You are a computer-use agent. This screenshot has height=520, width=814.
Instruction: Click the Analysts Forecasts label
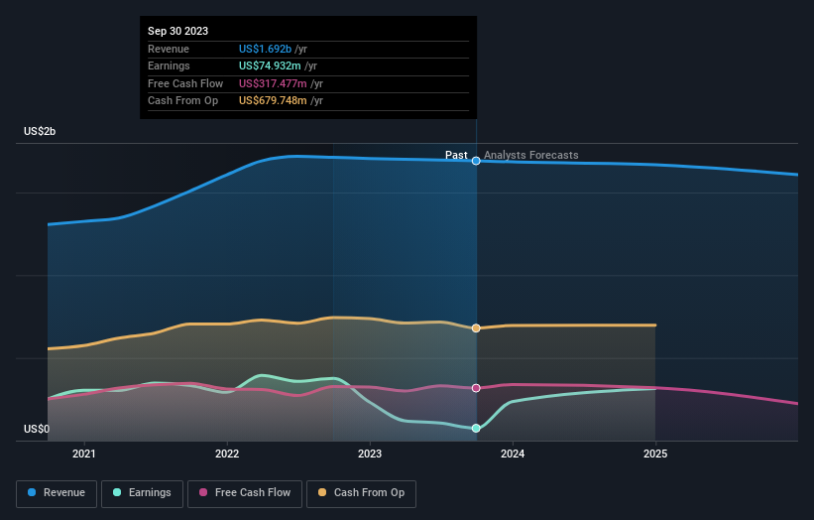(531, 156)
